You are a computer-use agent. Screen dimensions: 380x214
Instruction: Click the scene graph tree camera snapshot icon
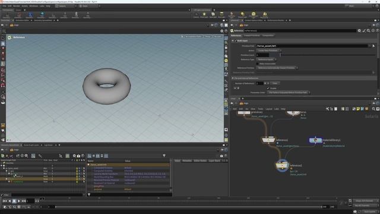78,156
